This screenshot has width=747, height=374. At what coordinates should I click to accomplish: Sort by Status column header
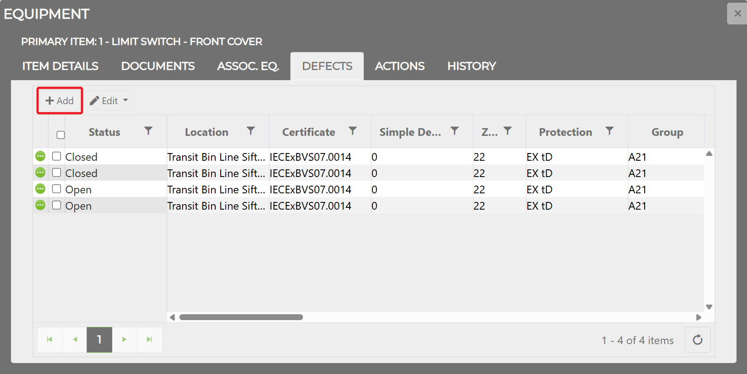pos(104,132)
